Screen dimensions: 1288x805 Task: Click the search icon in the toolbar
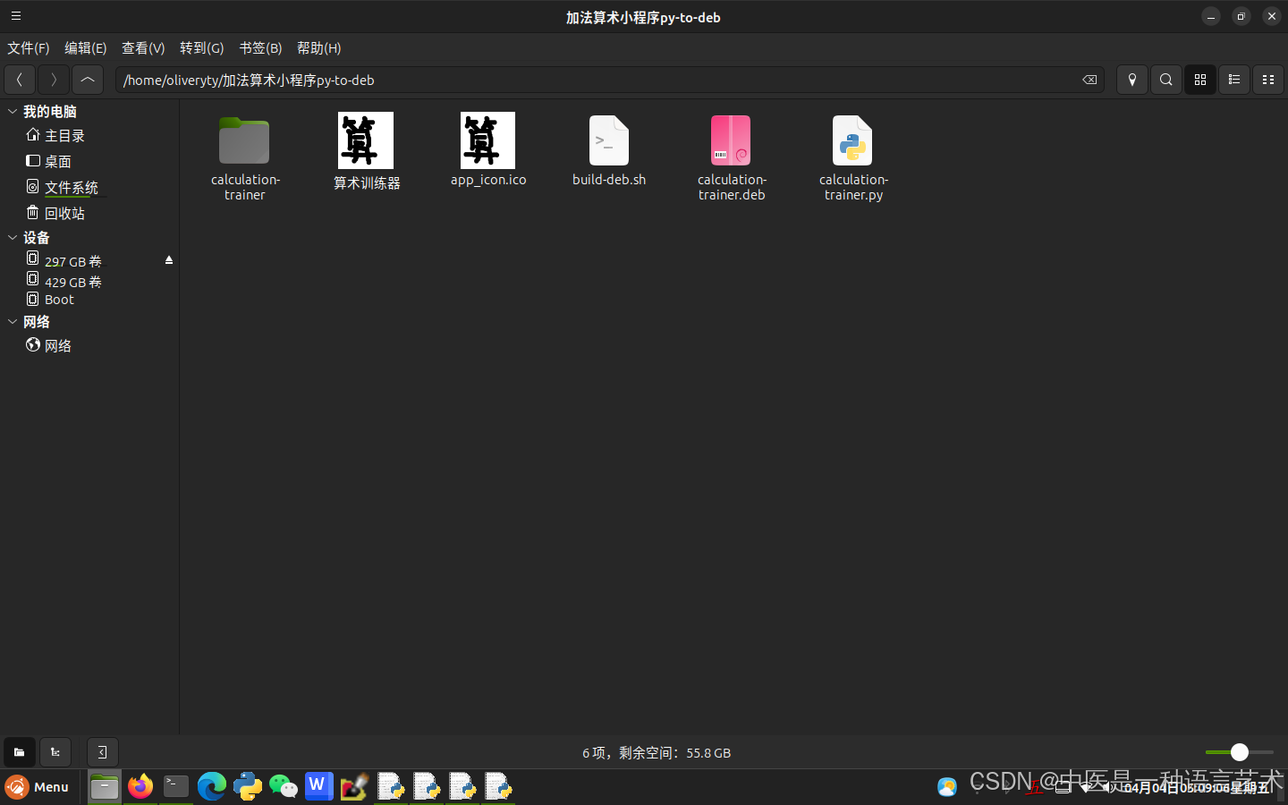click(1165, 80)
